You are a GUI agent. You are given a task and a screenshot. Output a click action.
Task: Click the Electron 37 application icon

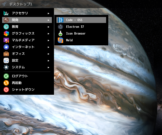60,27
